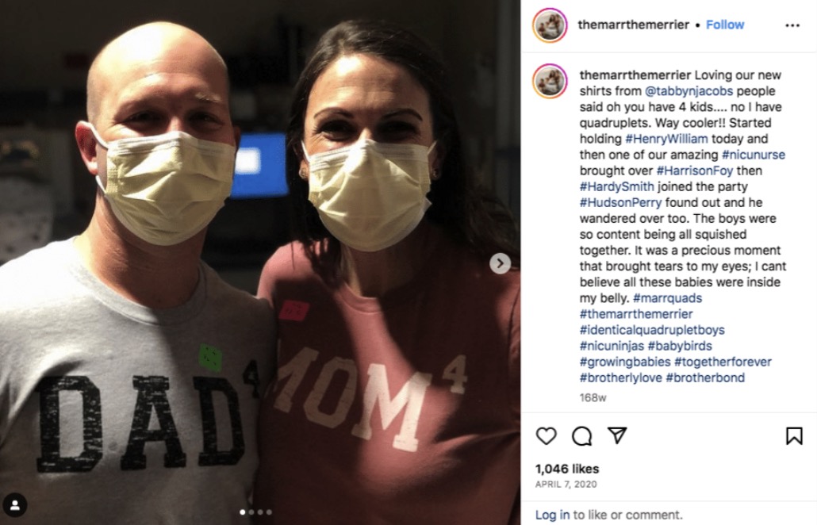
Task: View the 1,046 likes list
Action: coord(567,469)
